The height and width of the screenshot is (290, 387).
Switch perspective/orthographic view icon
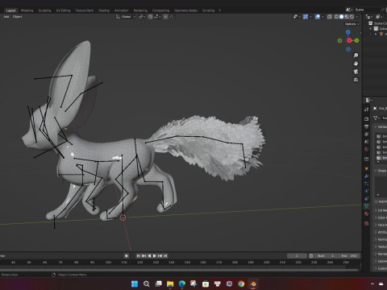[x=356, y=80]
